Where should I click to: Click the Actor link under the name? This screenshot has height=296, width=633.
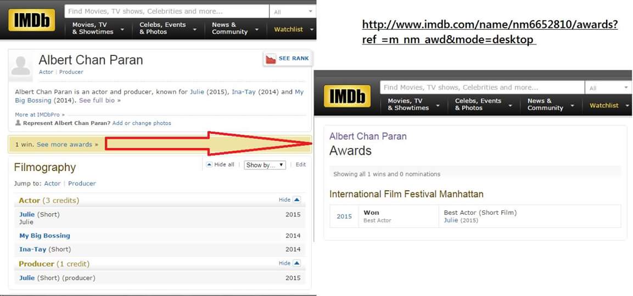(46, 72)
